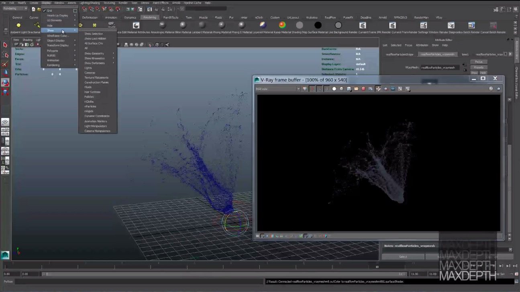The image size is (520, 292).
Task: Click the track mouse crosshair icon in V-Ray
Action: (378, 89)
